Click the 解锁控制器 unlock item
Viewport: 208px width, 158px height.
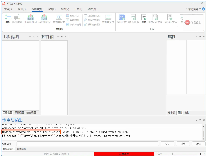pyautogui.click(x=92, y=24)
